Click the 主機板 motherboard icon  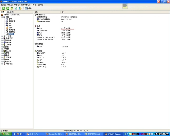[x=5, y=36]
